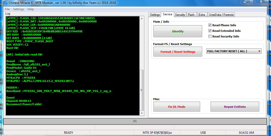Image resolution: width=271 pixels, height=136 pixels.
Task: Click the 'ProdModel : Guide D1' log line
Action: point(21,68)
